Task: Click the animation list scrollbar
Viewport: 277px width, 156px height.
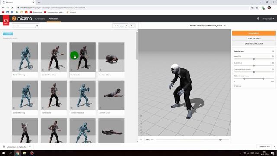Action: click(137, 46)
